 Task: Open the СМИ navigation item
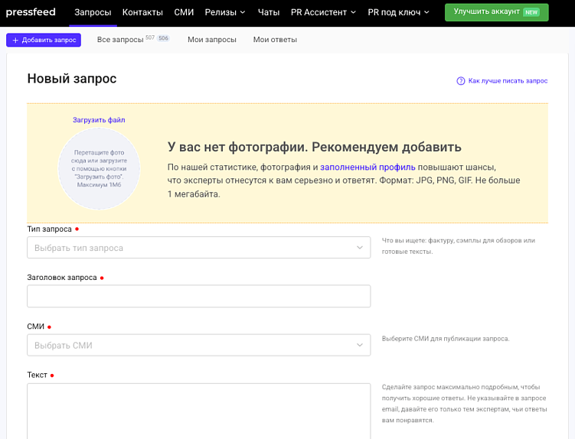pyautogui.click(x=184, y=12)
